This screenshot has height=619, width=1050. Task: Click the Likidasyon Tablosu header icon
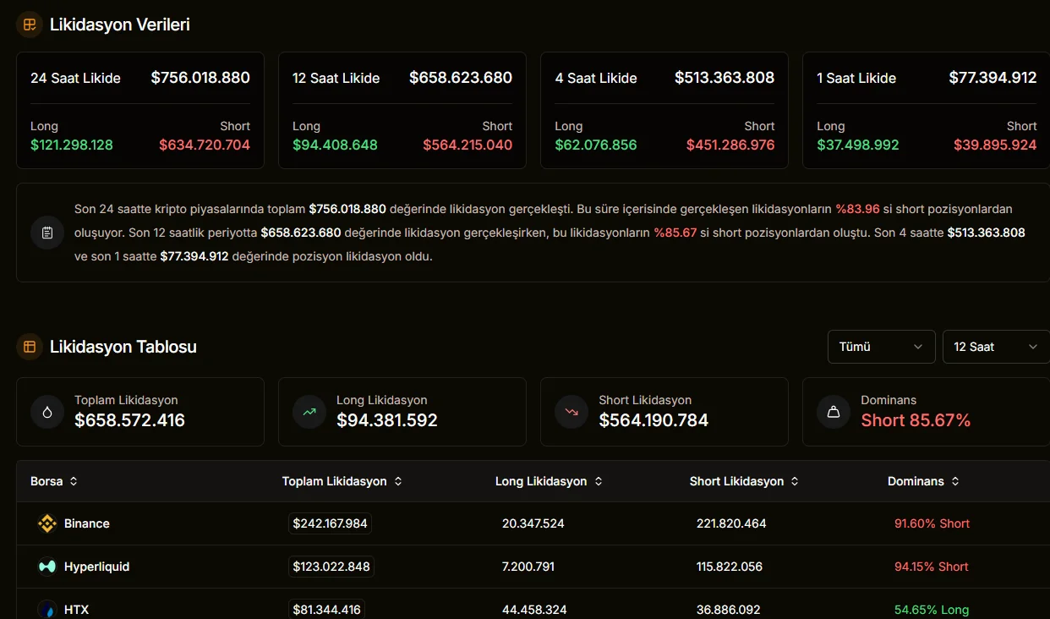[x=30, y=347]
